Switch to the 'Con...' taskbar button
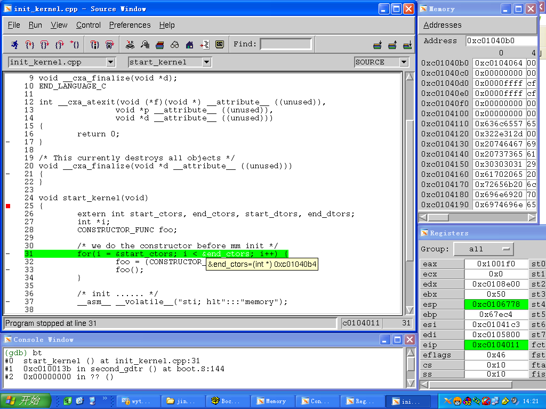Screen dimensions: 546x409 coord(317,401)
